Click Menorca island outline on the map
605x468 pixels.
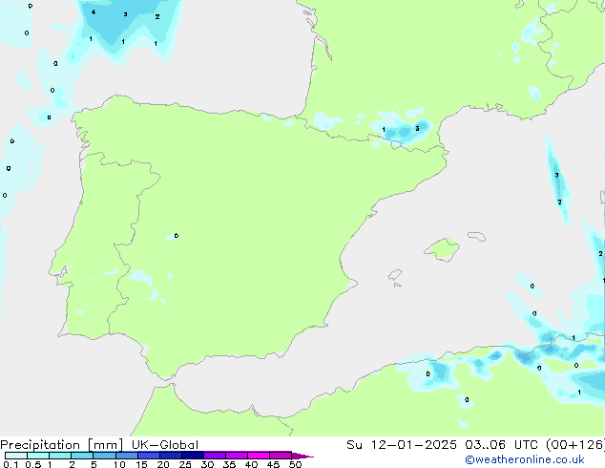[x=476, y=236]
